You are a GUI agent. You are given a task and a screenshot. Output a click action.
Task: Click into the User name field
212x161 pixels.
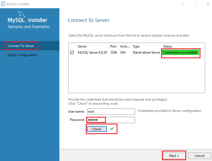(x=111, y=112)
